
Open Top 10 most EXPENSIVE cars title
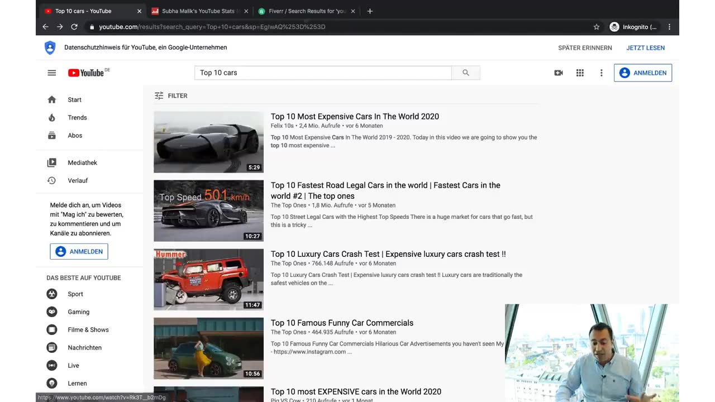coord(356,391)
